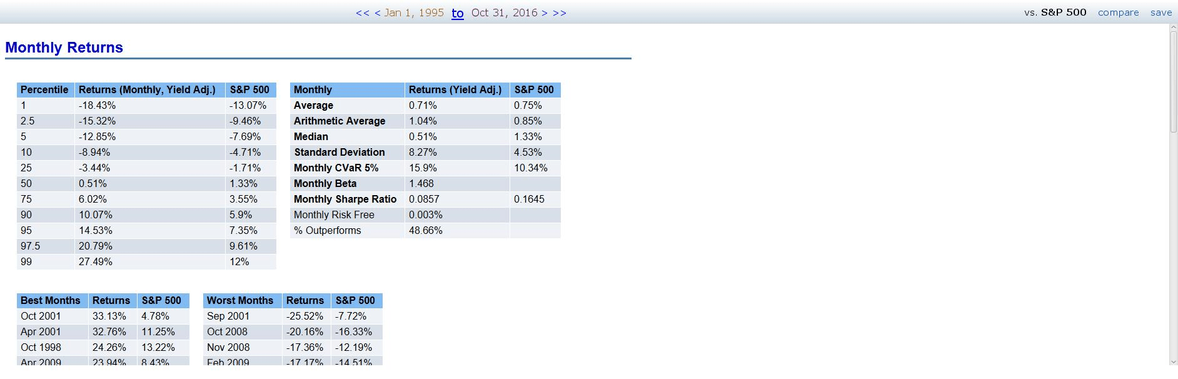Click the double left arrow date navigator
The image size is (1178, 379).
(x=363, y=13)
